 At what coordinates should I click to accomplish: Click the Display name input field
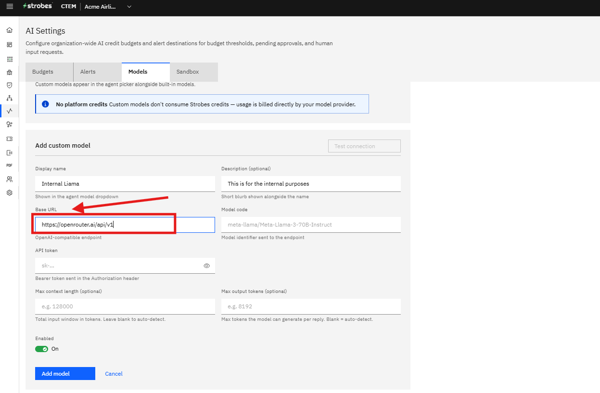click(125, 184)
